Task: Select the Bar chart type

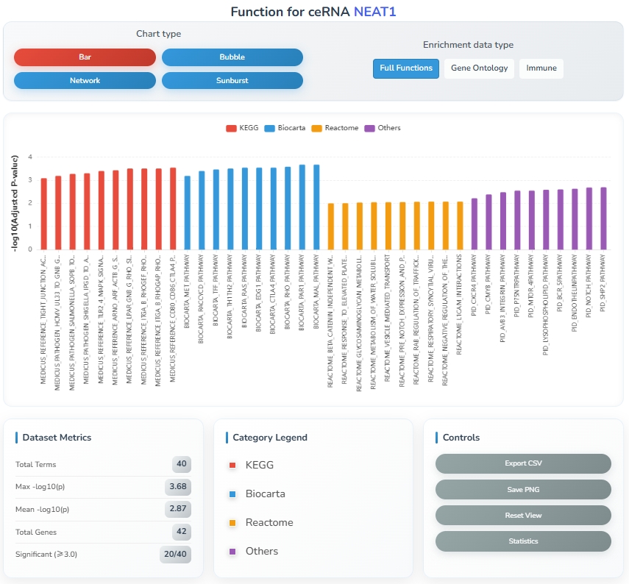Action: point(85,57)
